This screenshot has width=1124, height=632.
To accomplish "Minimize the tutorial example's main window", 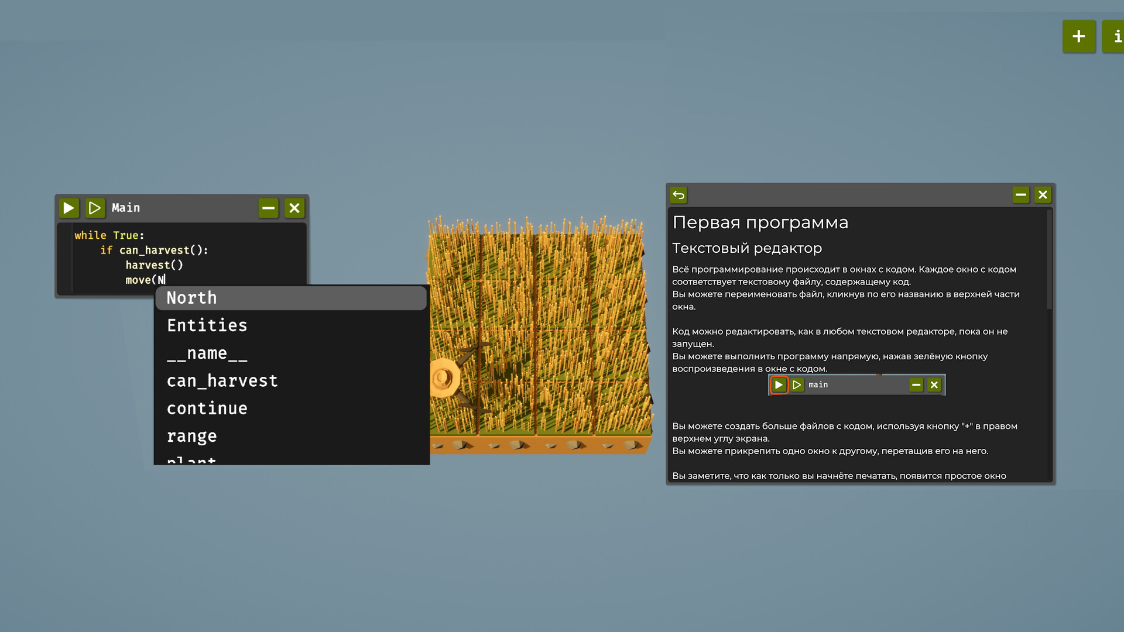I will coord(916,384).
